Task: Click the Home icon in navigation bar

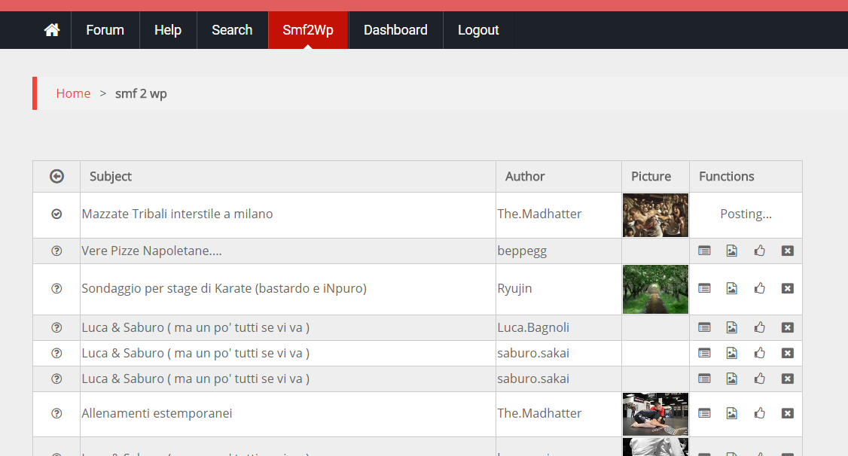Action: (52, 30)
